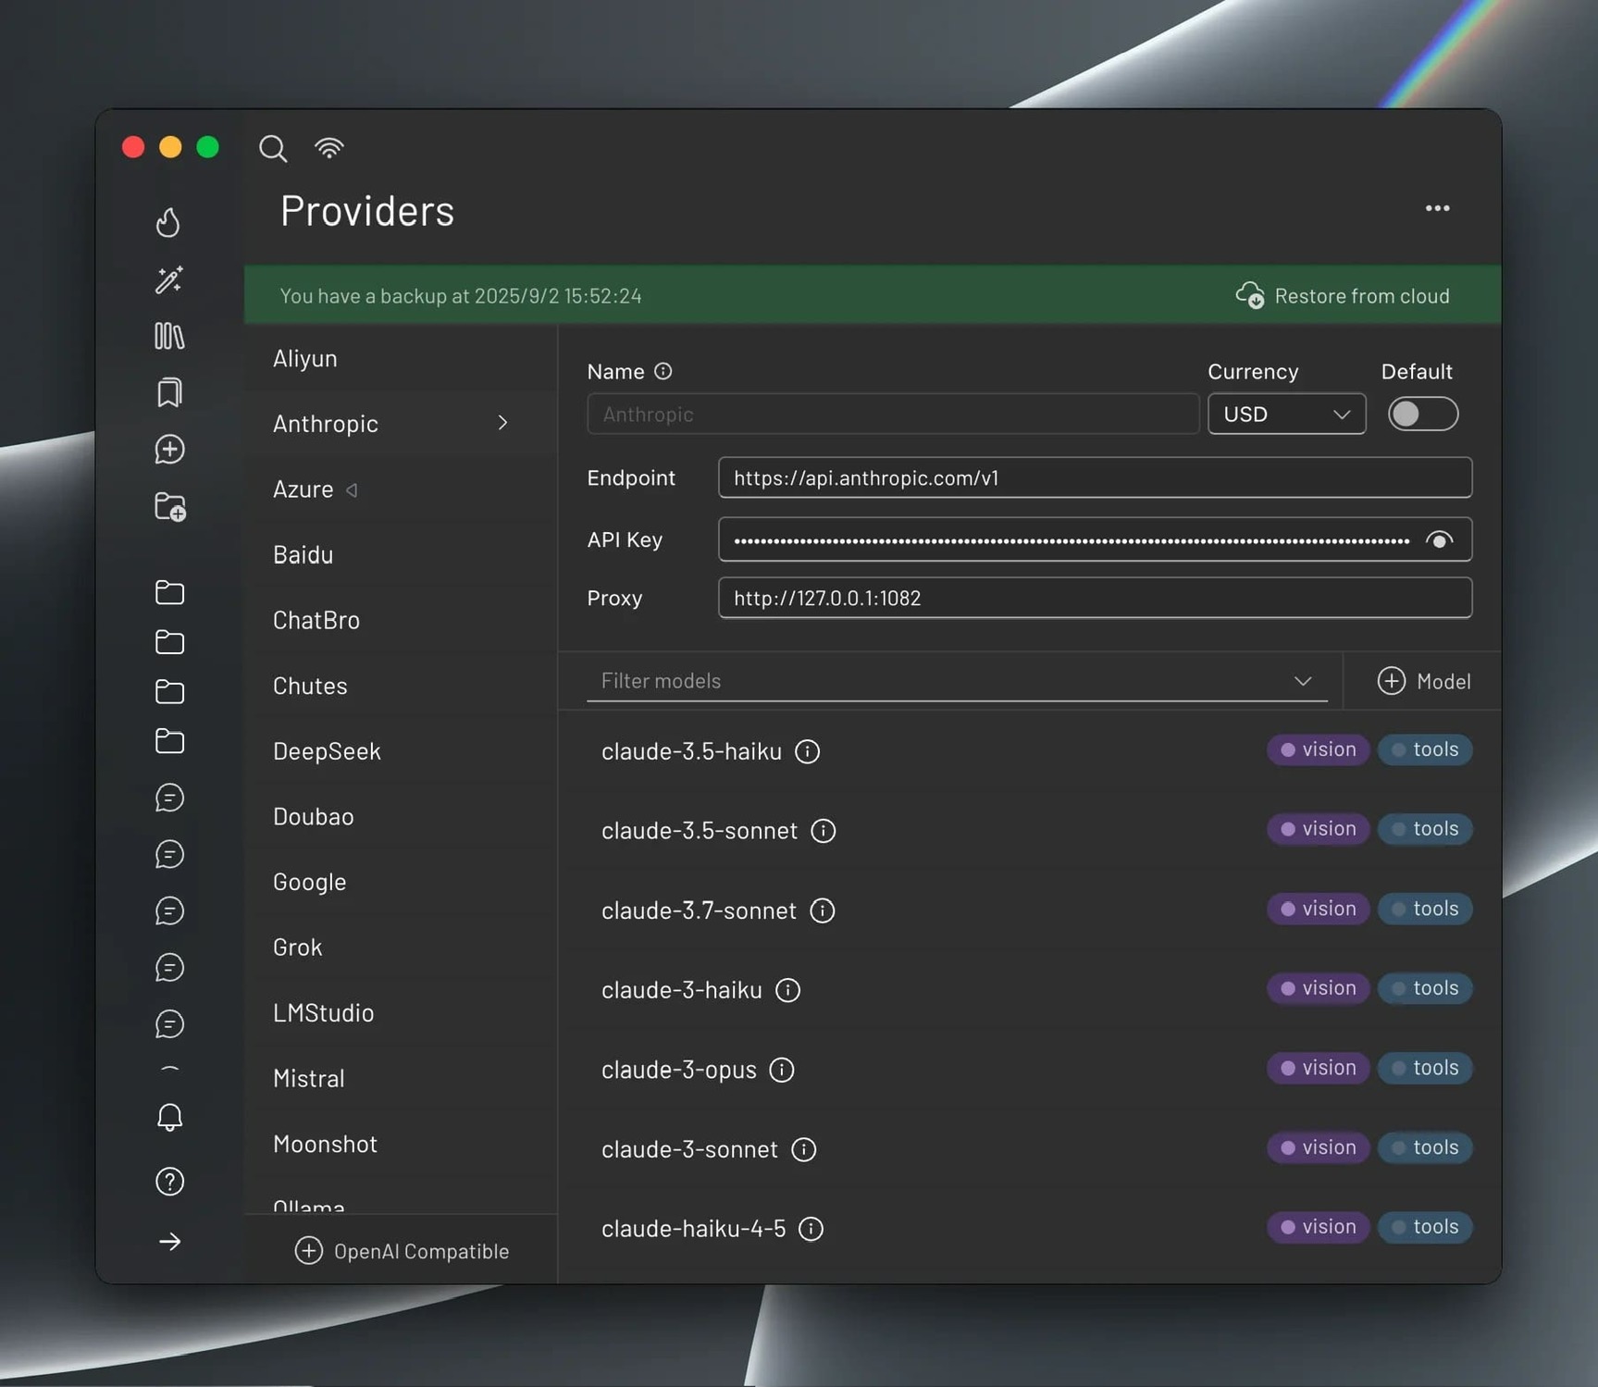Open the three-dots more menu
Viewport: 1598px width, 1387px height.
point(1437,209)
